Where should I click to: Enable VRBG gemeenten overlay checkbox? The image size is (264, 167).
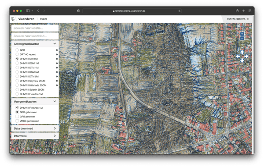pos(17,121)
